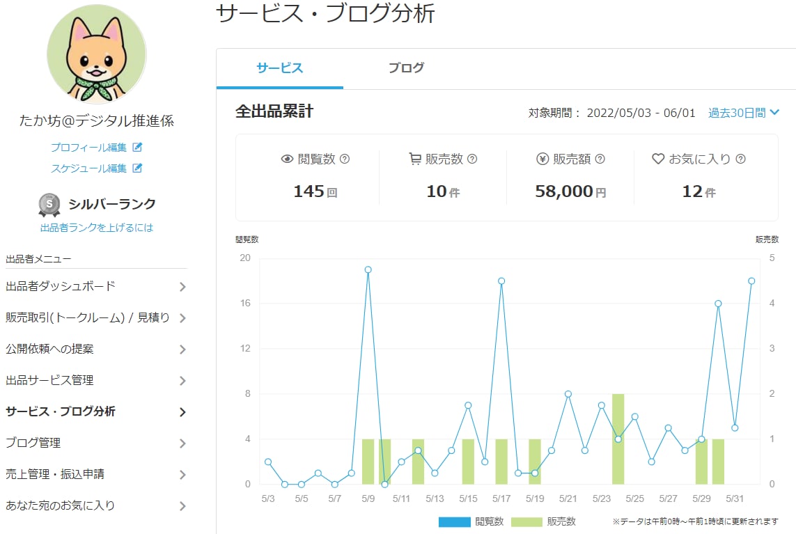
Task: Click the silver rank medal icon
Action: [x=49, y=205]
